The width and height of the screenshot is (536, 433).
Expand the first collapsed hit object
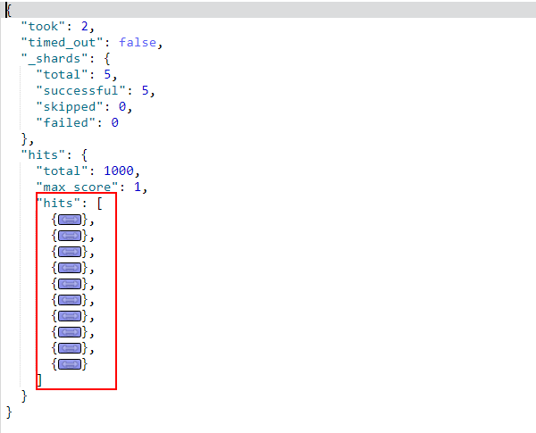point(70,220)
